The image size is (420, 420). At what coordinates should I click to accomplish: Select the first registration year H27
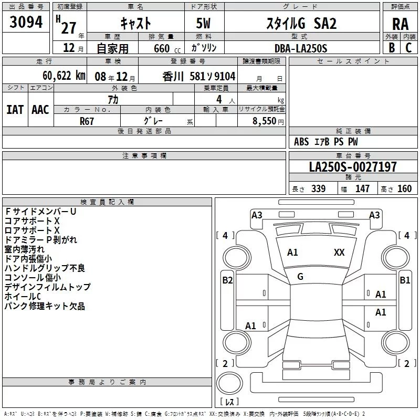[67, 25]
